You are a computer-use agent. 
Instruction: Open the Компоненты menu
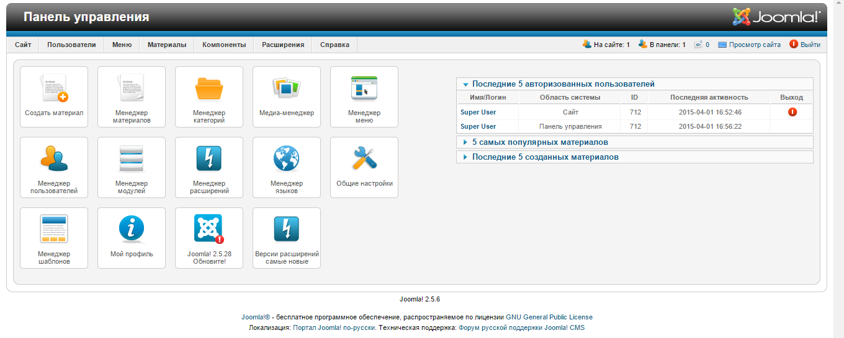pyautogui.click(x=224, y=45)
